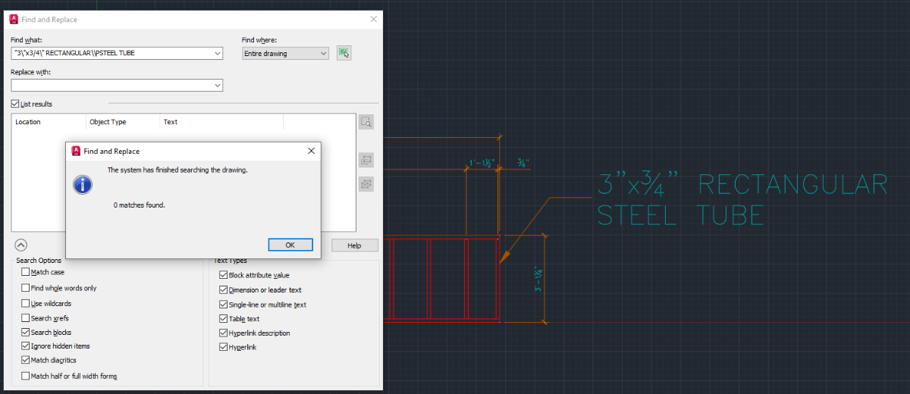The height and width of the screenshot is (394, 910).
Task: Disable Dimension or leader text type
Action: point(223,290)
